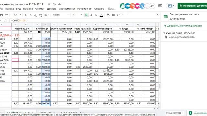
Task: Click the lock icon by Можно редактировать
Action: (x=166, y=37)
